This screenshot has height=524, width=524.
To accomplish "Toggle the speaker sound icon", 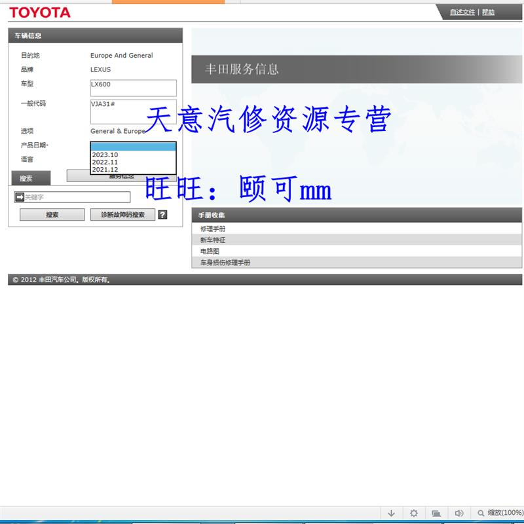I will 459,513.
